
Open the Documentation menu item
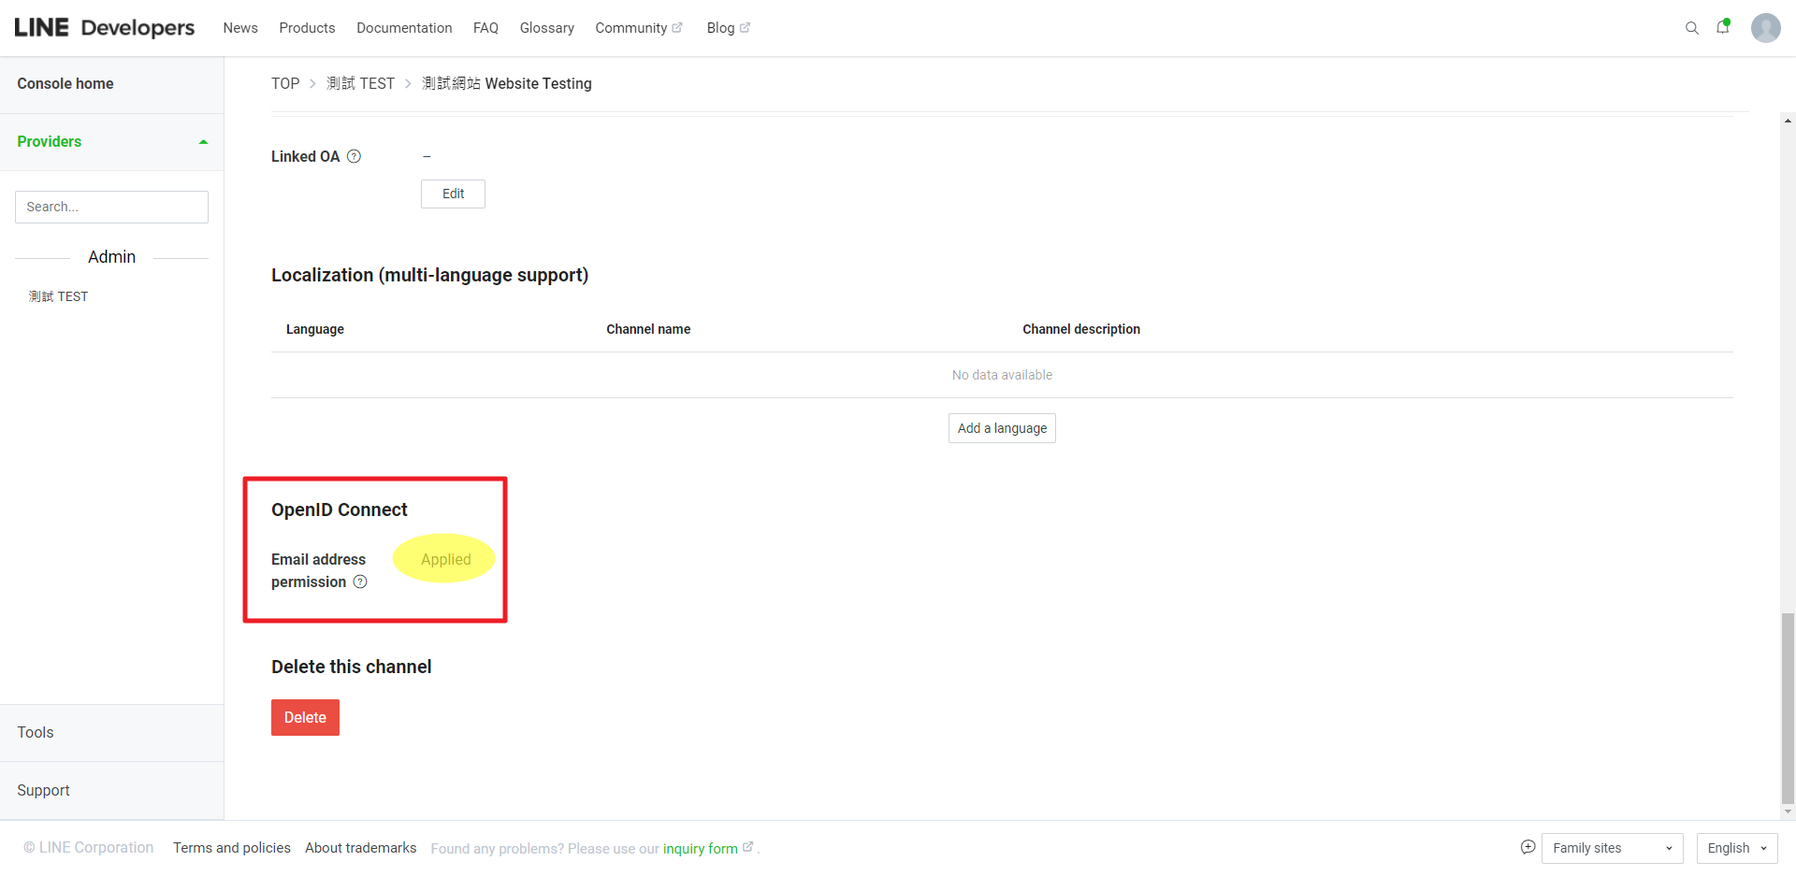404,28
